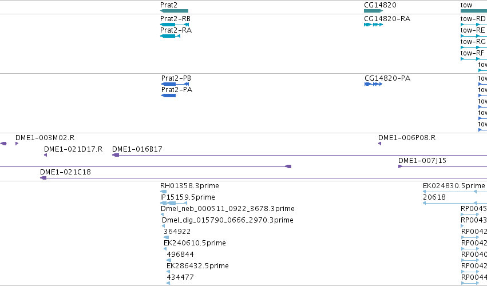This screenshot has width=487, height=286.
Task: Click the tow-RF transcript label
Action: (x=472, y=53)
